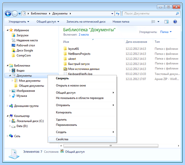Open Загрузки folder icon in favorites

(x=14, y=35)
